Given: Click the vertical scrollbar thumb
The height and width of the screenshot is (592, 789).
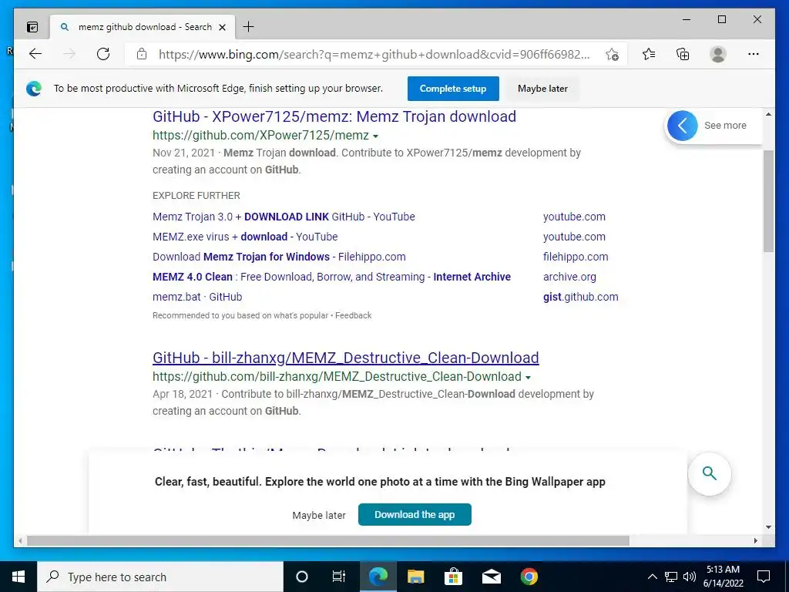Looking at the screenshot, I should (x=768, y=201).
